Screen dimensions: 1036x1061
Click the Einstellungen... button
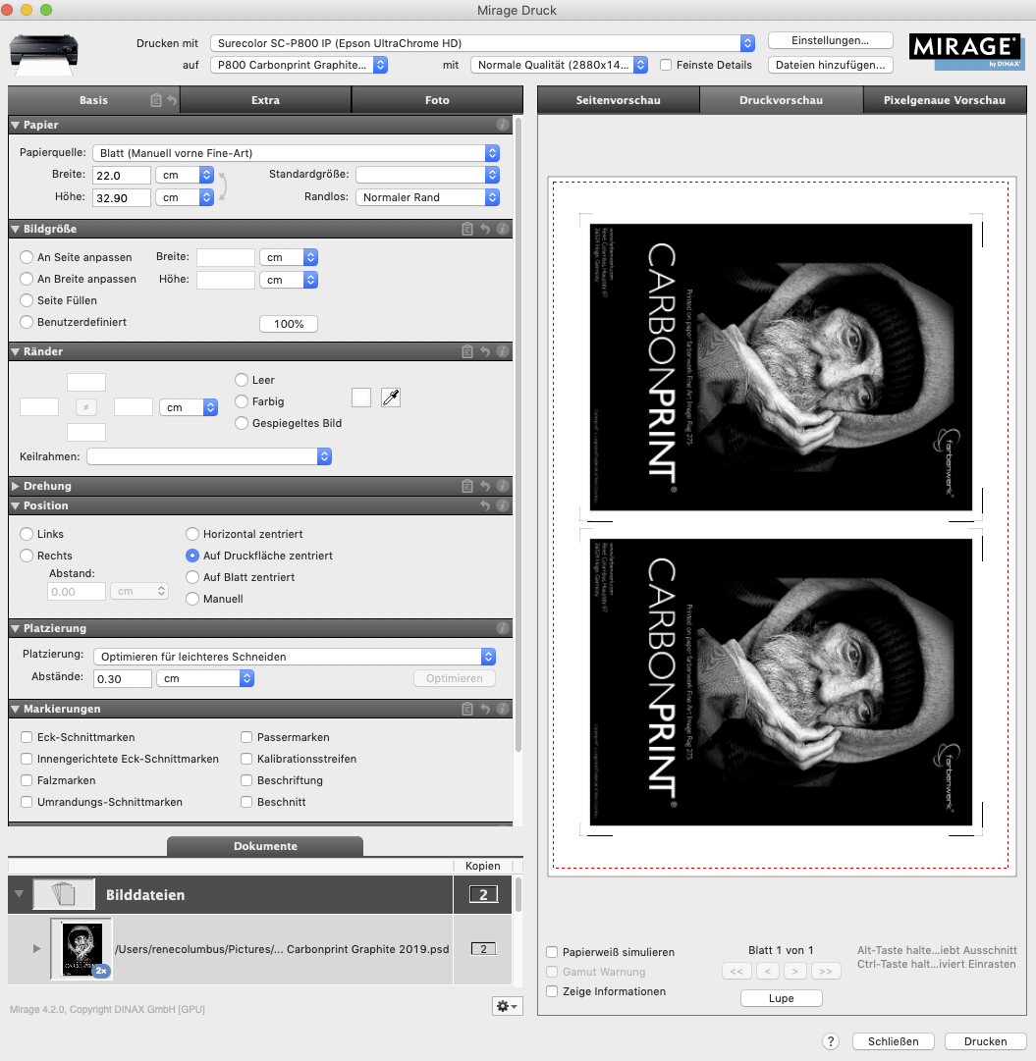coord(830,40)
